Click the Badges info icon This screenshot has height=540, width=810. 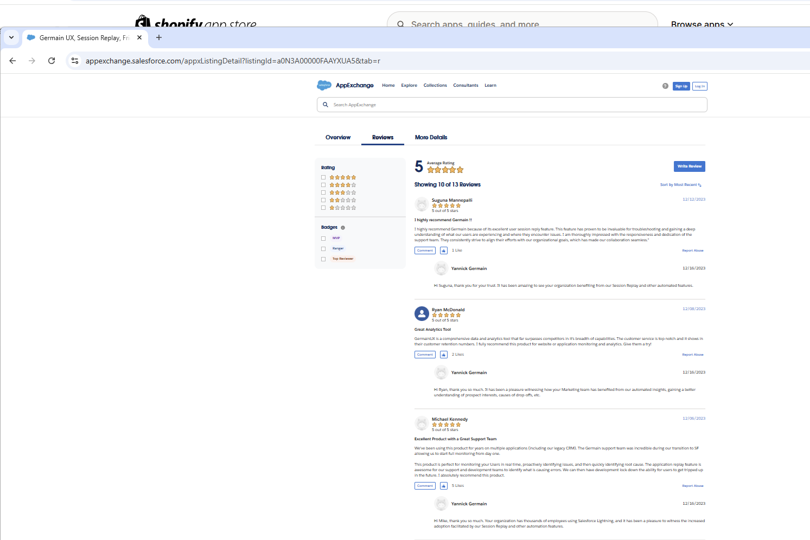click(343, 228)
